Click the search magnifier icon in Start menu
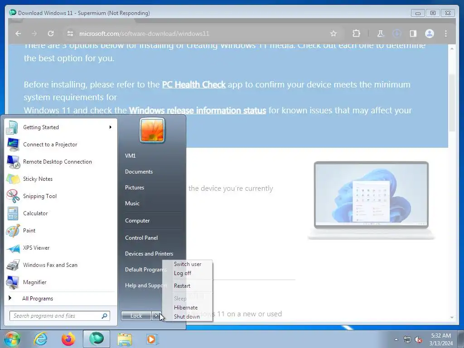The image size is (464, 348). coord(105,316)
